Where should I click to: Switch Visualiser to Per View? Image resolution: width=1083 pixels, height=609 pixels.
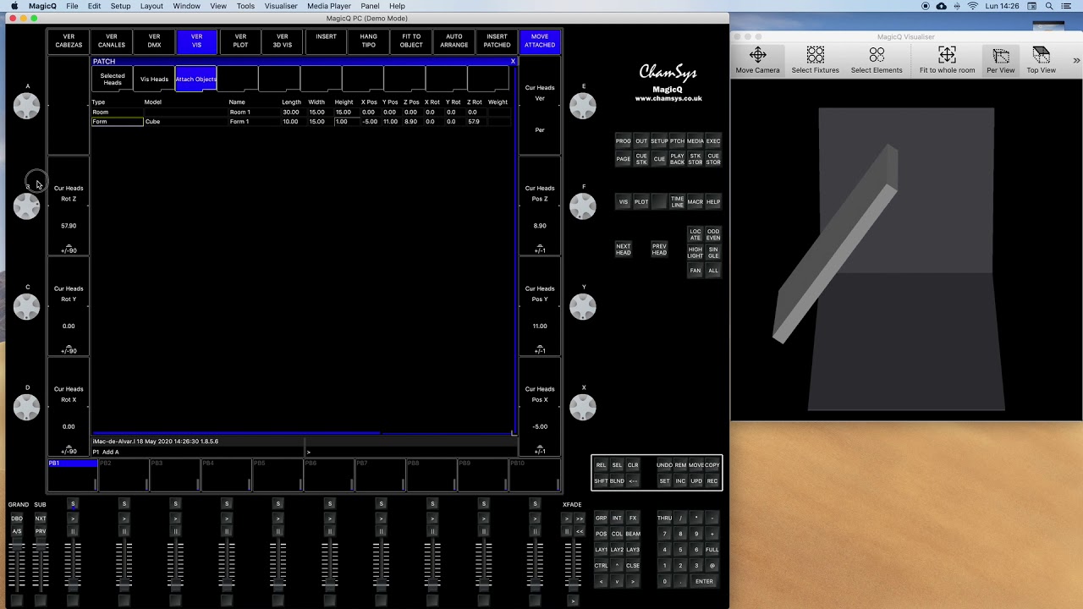coord(1000,60)
